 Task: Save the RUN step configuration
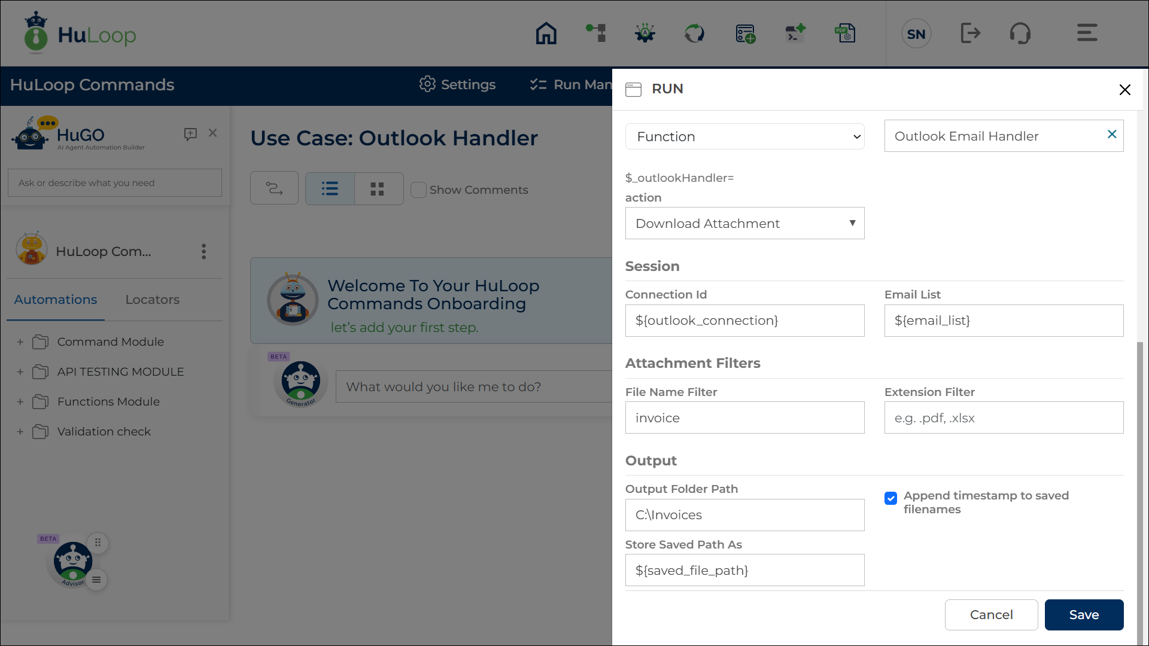pos(1084,615)
